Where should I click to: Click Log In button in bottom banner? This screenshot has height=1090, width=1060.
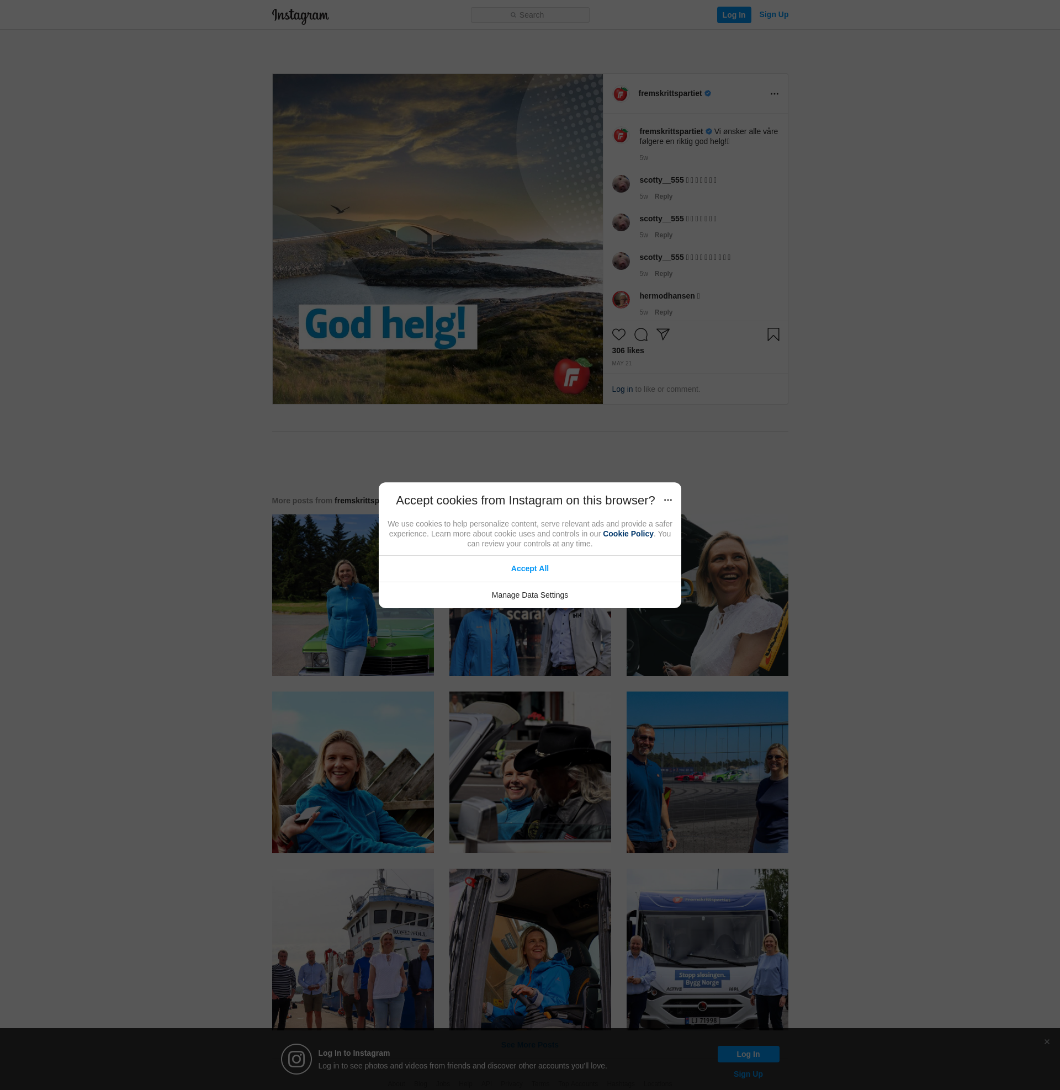[748, 1054]
